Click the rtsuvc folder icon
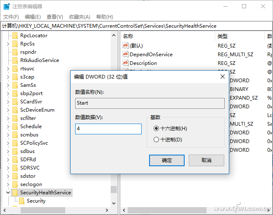 tap(15, 69)
